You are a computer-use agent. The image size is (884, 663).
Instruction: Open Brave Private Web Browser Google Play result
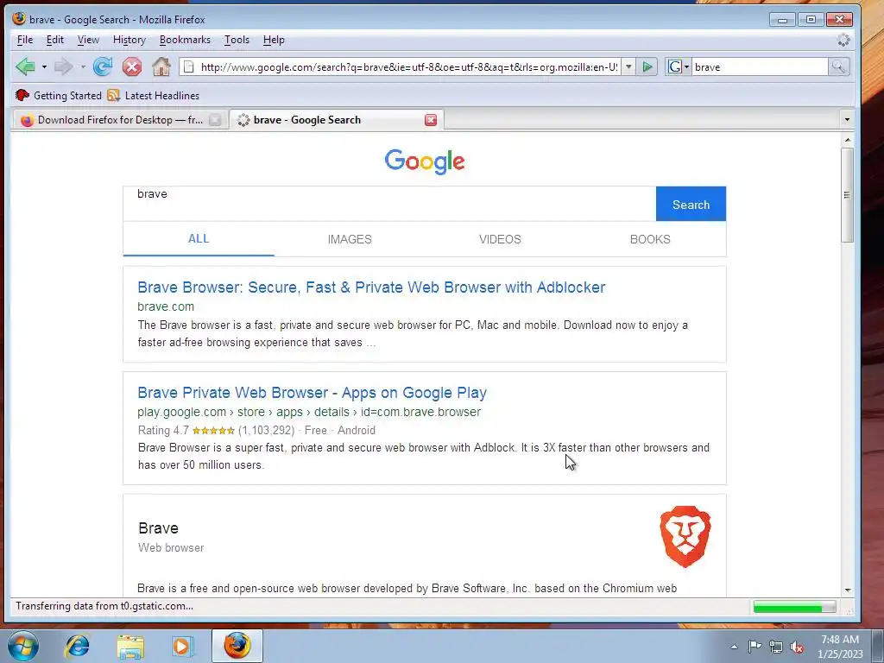pyautogui.click(x=313, y=393)
